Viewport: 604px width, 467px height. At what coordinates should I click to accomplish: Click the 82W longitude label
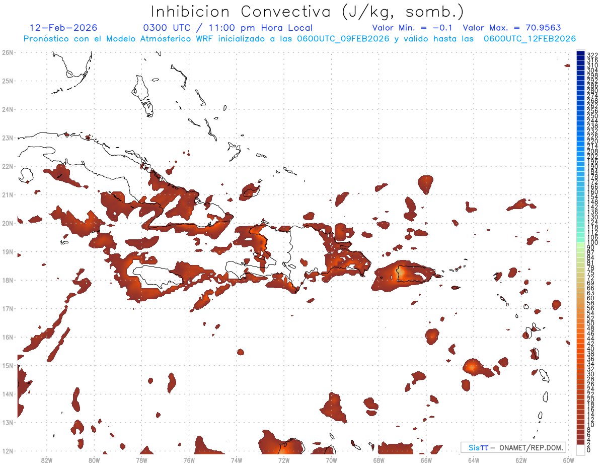click(x=47, y=460)
